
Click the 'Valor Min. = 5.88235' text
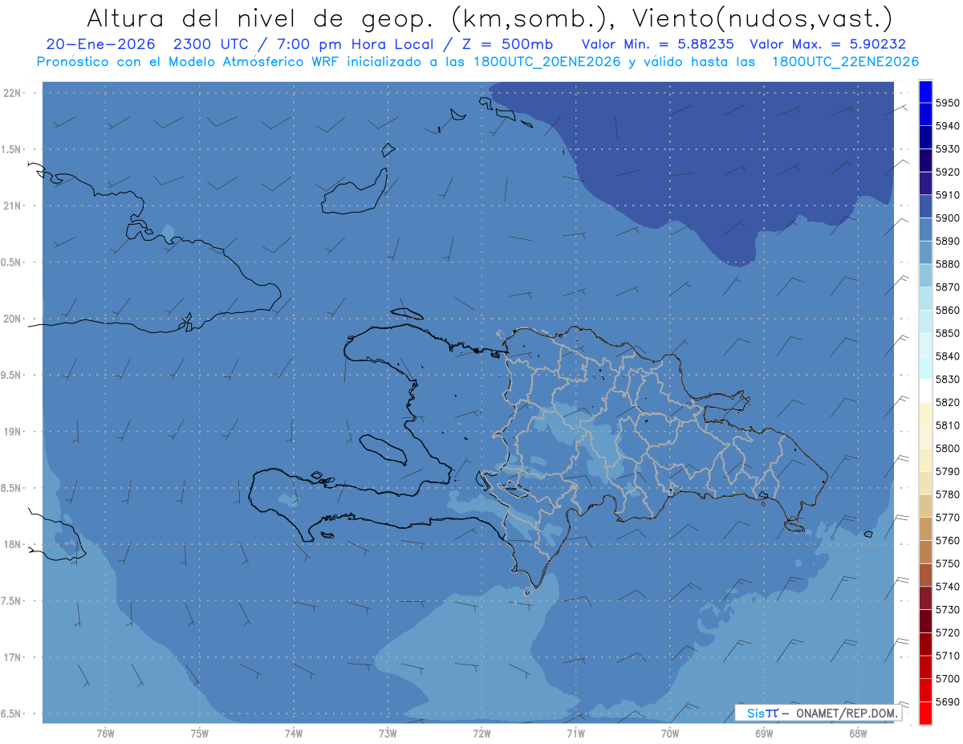click(x=657, y=45)
